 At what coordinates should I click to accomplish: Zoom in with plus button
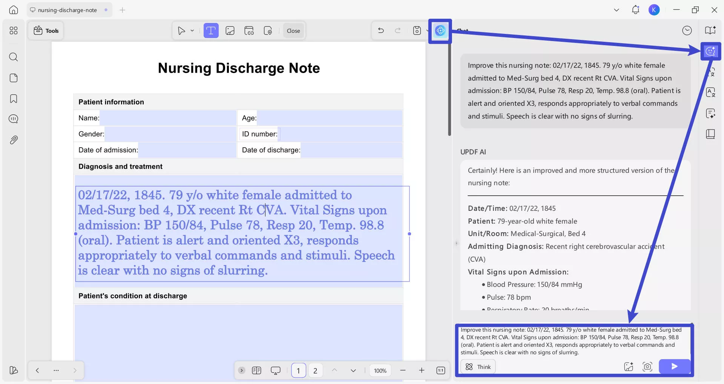(422, 370)
